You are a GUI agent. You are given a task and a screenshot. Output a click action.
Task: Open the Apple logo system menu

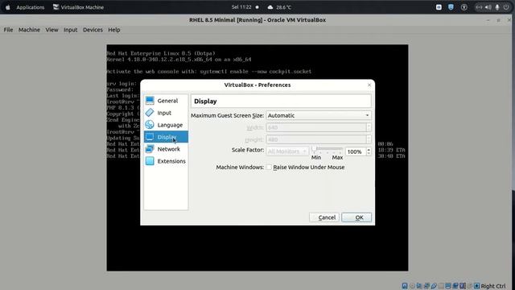(8, 7)
